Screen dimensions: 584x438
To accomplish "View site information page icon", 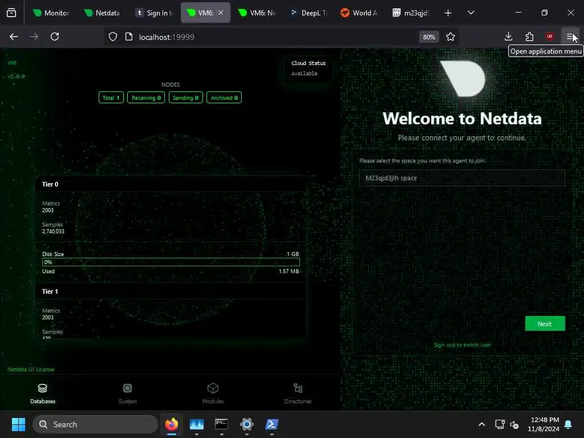I will [x=129, y=37].
